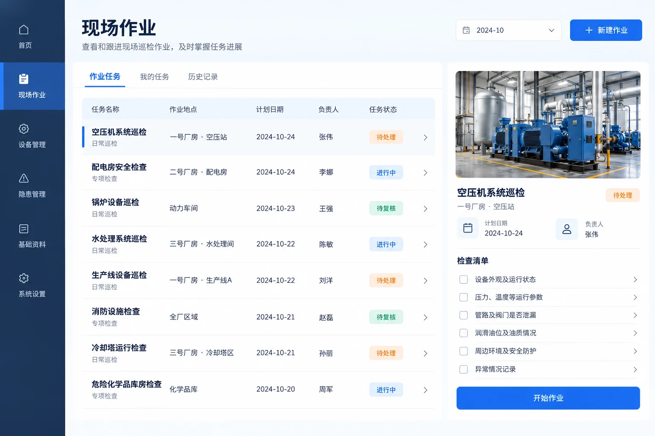Switch to the 作业任务 tab

tap(105, 77)
